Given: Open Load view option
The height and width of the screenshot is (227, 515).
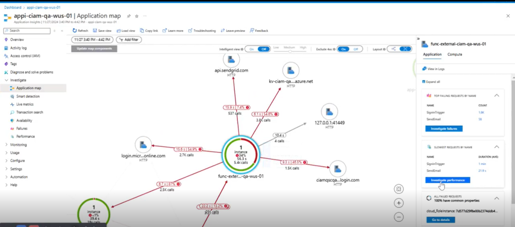Looking at the screenshot, I should coord(126,31).
